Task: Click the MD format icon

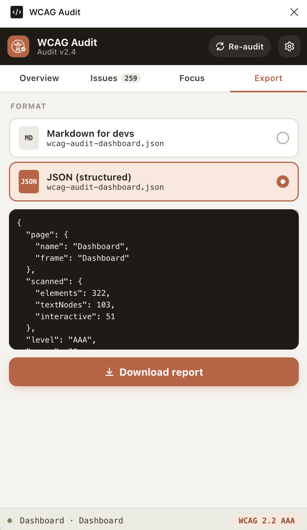Action: point(29,138)
